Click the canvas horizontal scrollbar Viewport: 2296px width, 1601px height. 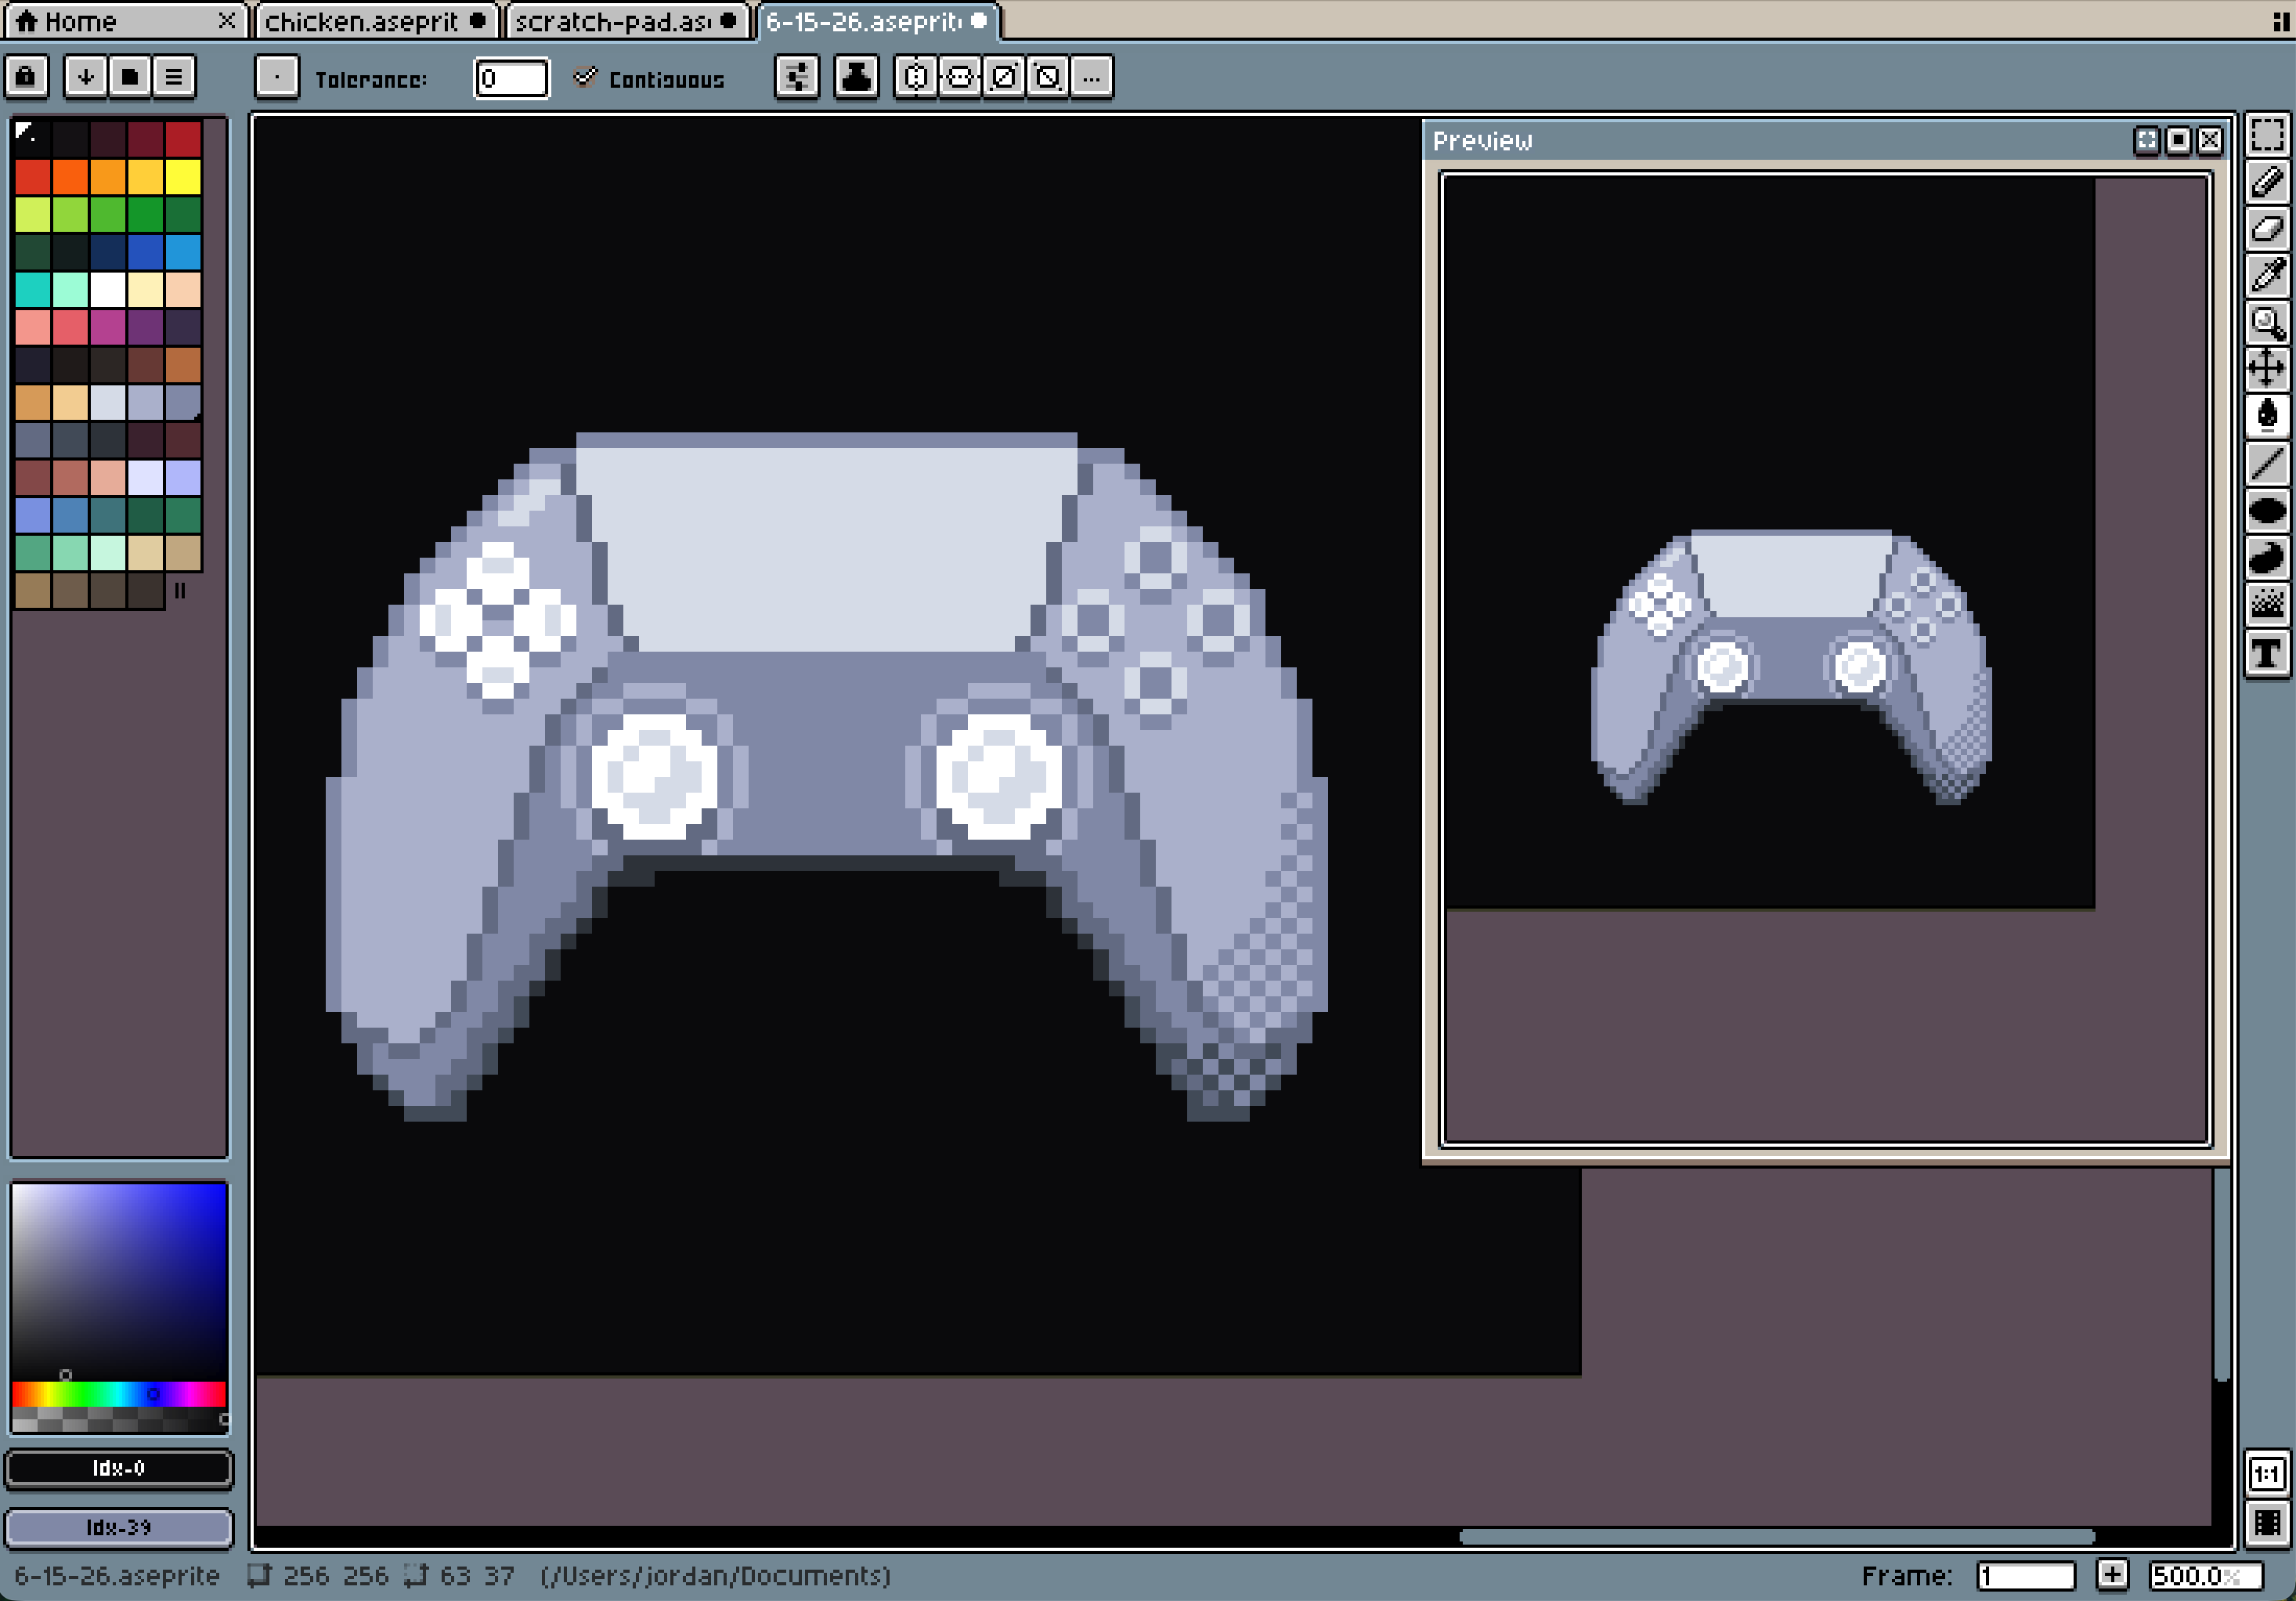coord(1776,1536)
